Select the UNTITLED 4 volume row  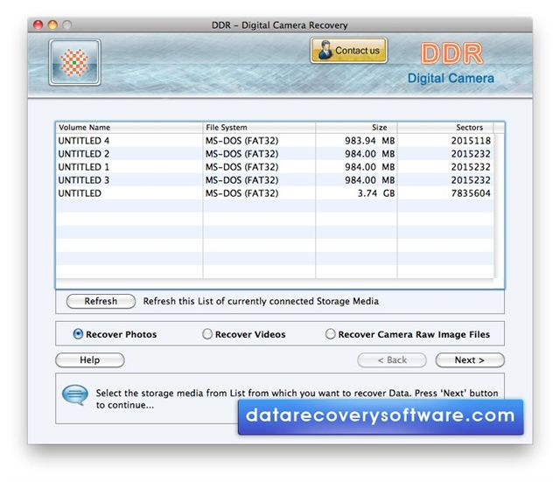[275, 141]
